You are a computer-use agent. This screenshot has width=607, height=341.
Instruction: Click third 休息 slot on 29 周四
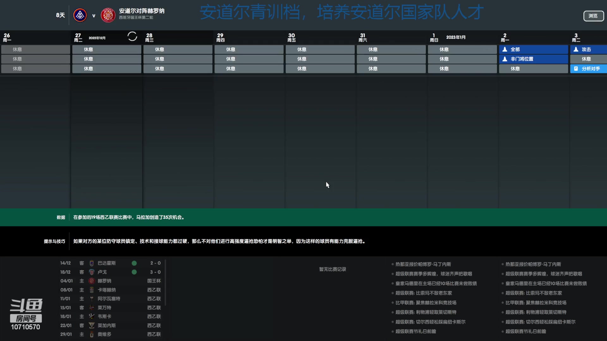pos(249,69)
